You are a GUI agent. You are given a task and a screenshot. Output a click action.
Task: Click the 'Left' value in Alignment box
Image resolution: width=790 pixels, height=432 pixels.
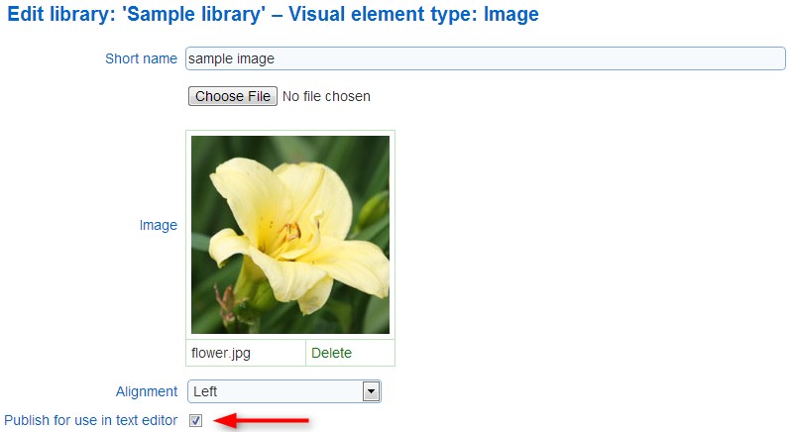[x=205, y=391]
